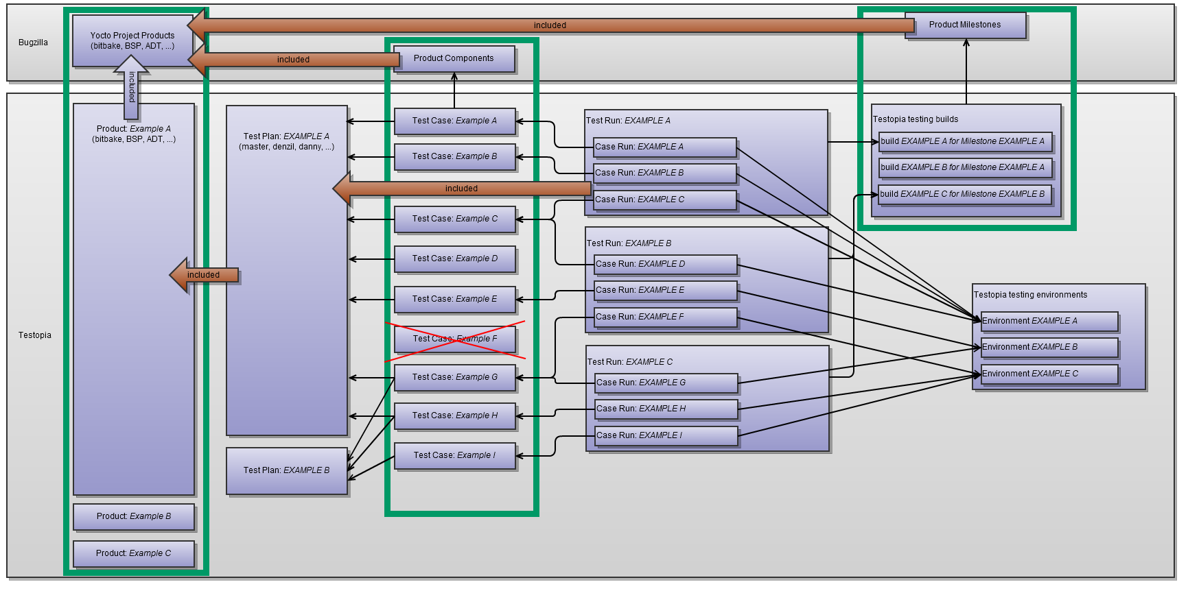Click the Yocto Project Products box
The image size is (1188, 591).
[x=132, y=41]
